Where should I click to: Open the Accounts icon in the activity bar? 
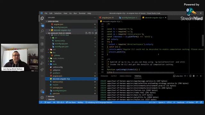coord(42,91)
